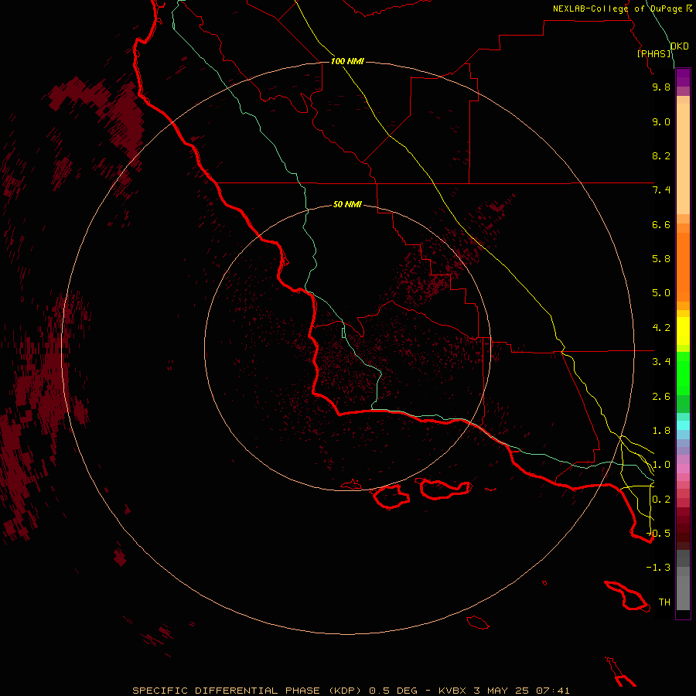Click the cyan segment of the color bar
The image size is (696, 696).
tap(683, 425)
